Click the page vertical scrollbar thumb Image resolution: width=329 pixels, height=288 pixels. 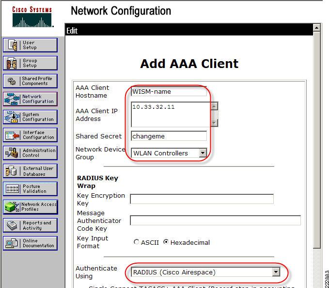coord(316,140)
